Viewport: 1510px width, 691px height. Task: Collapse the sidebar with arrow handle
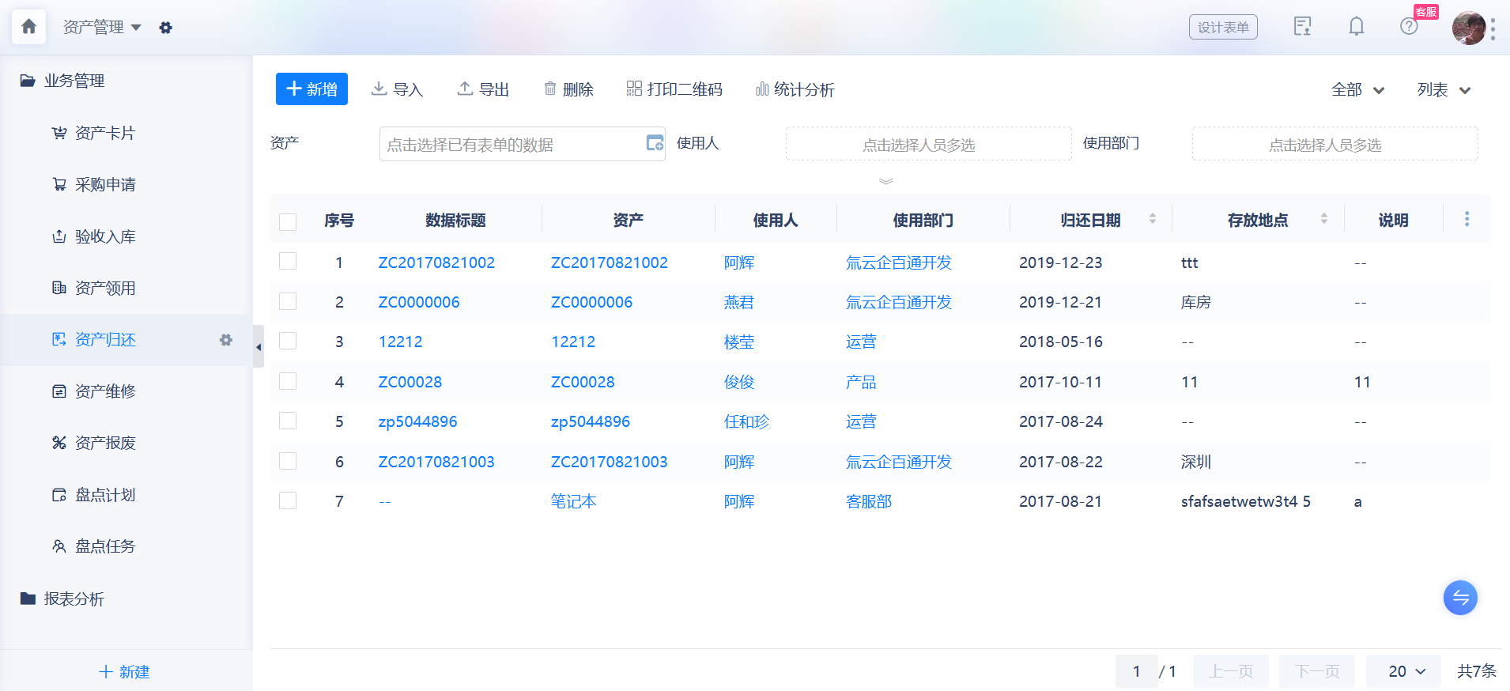click(259, 346)
